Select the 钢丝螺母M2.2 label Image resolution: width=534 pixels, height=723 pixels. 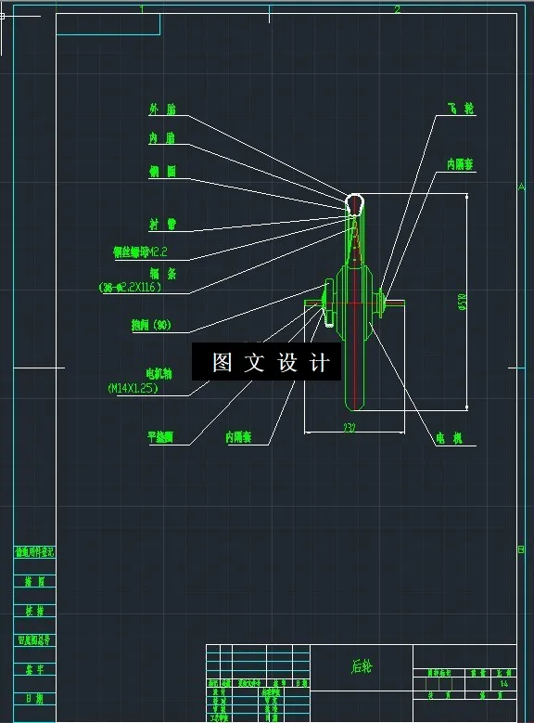140,252
